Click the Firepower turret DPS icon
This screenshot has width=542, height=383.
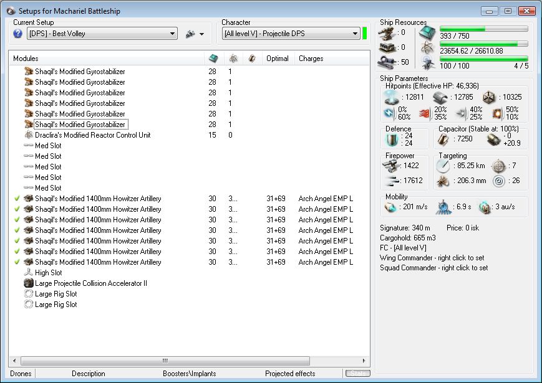point(390,166)
